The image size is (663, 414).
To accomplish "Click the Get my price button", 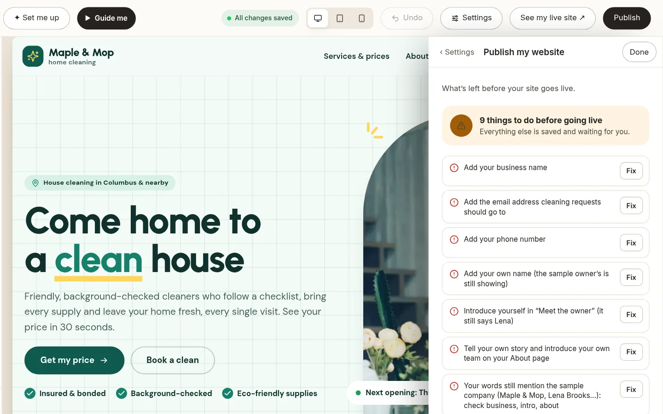I will coord(74,360).
